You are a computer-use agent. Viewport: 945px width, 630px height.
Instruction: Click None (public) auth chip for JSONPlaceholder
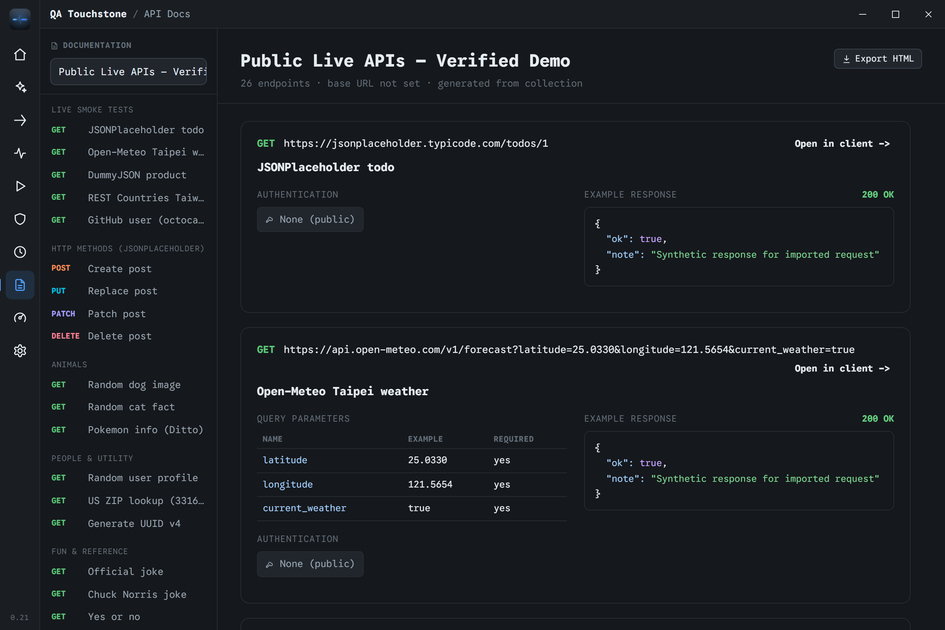[310, 219]
